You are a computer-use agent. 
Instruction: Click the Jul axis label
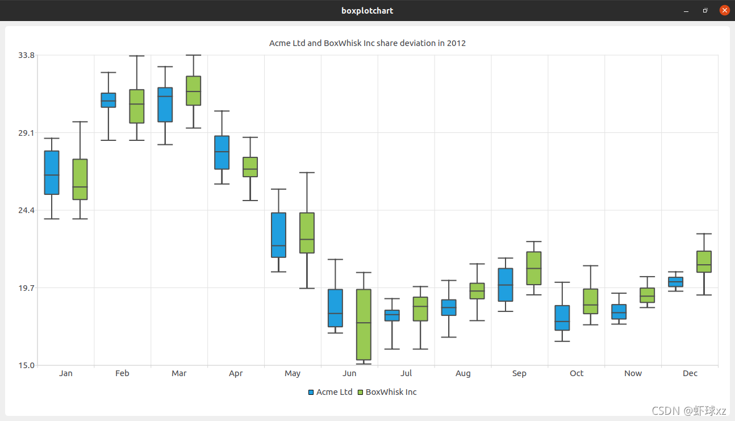coord(406,373)
